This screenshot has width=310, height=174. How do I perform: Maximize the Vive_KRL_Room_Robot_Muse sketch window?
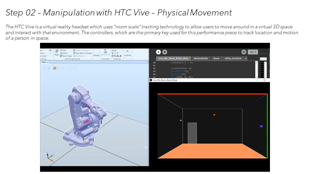pos(264,80)
